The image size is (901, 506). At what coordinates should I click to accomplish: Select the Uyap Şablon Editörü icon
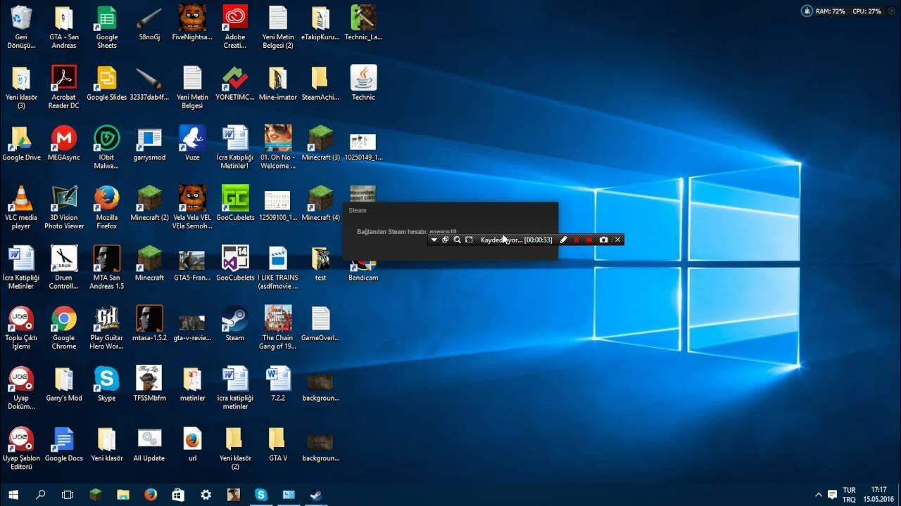click(x=21, y=448)
